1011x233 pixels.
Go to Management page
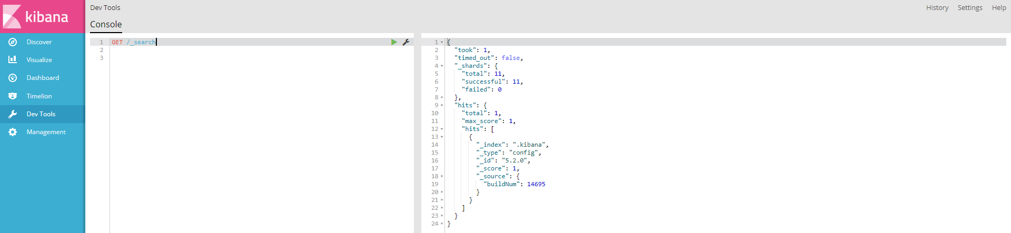pyautogui.click(x=42, y=132)
